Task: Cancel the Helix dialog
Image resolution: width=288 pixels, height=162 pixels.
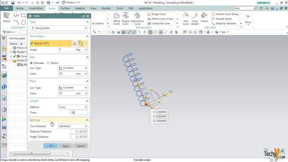Action: [x=81, y=146]
